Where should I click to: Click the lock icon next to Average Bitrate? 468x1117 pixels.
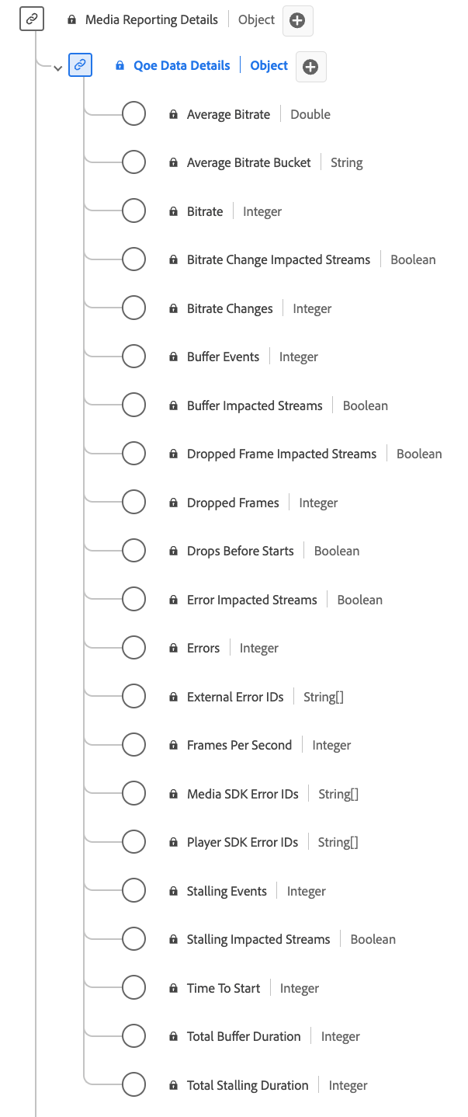coord(173,113)
